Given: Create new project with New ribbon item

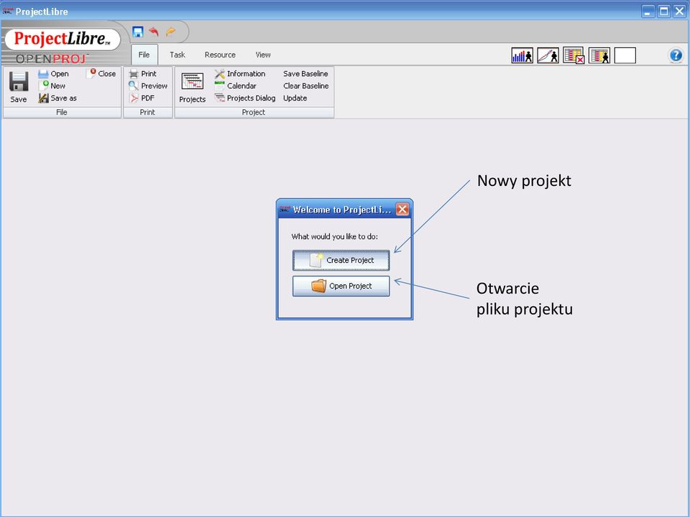Looking at the screenshot, I should [x=52, y=85].
